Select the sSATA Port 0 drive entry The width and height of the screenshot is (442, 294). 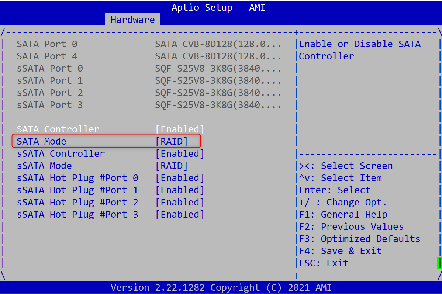tap(149, 68)
